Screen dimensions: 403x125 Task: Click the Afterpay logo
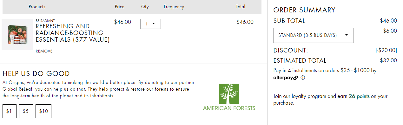(286, 78)
